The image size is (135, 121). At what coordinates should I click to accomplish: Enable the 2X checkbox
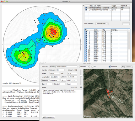pos(92,66)
